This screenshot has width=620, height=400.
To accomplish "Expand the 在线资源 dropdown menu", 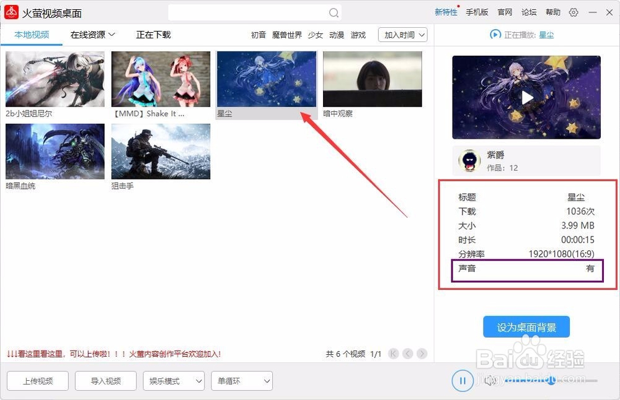I will click(92, 35).
